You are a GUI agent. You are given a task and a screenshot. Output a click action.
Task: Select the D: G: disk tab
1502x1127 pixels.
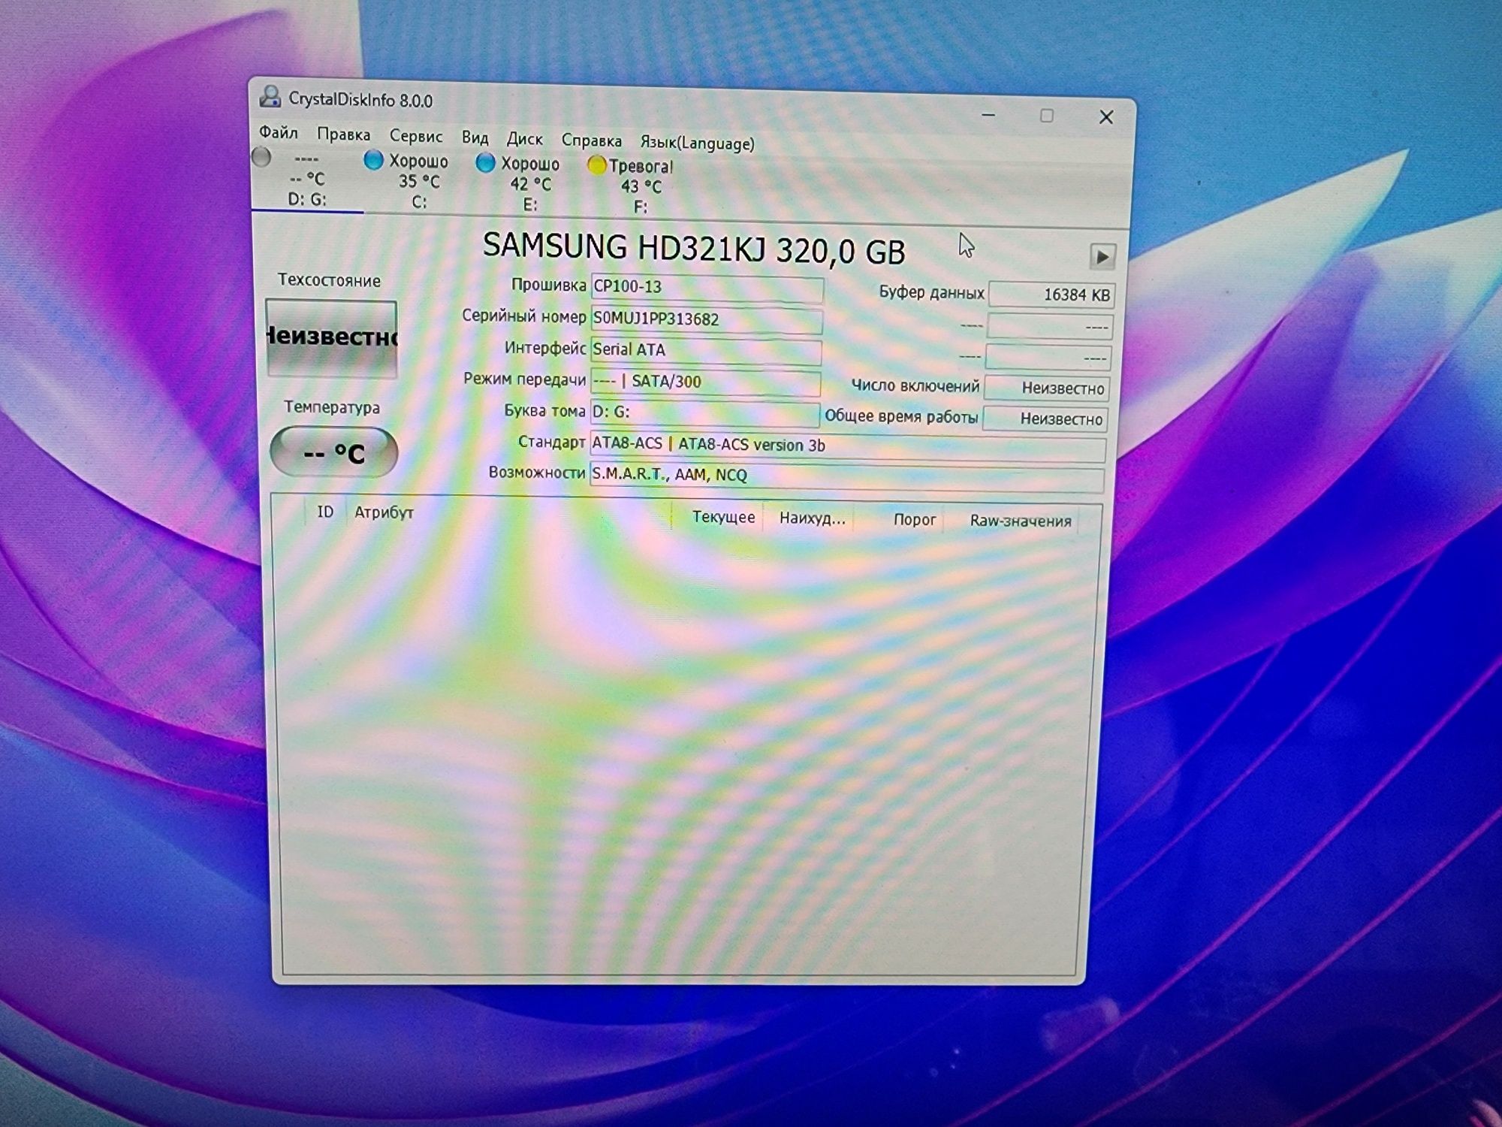pos(308,179)
